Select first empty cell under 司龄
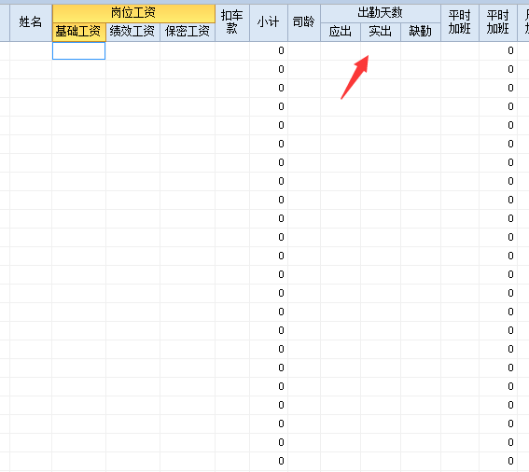This screenshot has width=529, height=472. pos(304,51)
